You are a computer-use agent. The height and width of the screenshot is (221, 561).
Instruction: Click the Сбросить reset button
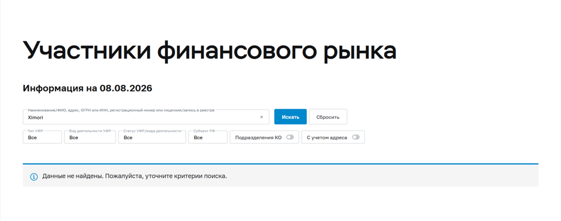point(328,117)
